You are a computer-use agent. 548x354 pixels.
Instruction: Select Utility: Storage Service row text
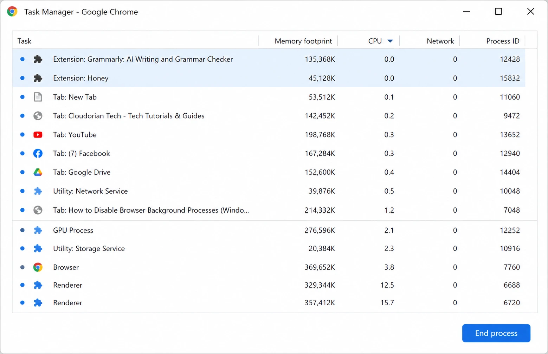[x=89, y=248]
